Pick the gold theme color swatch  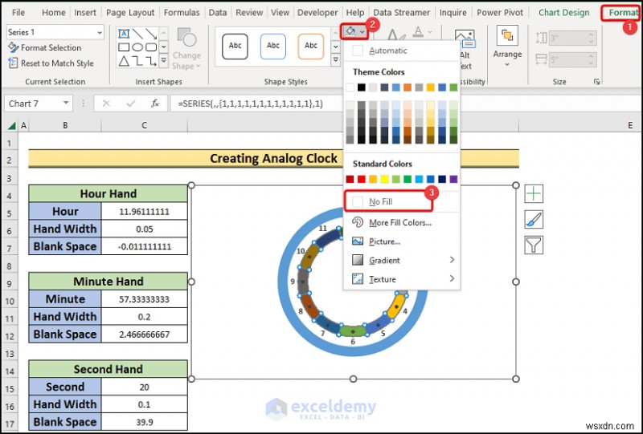[x=430, y=87]
